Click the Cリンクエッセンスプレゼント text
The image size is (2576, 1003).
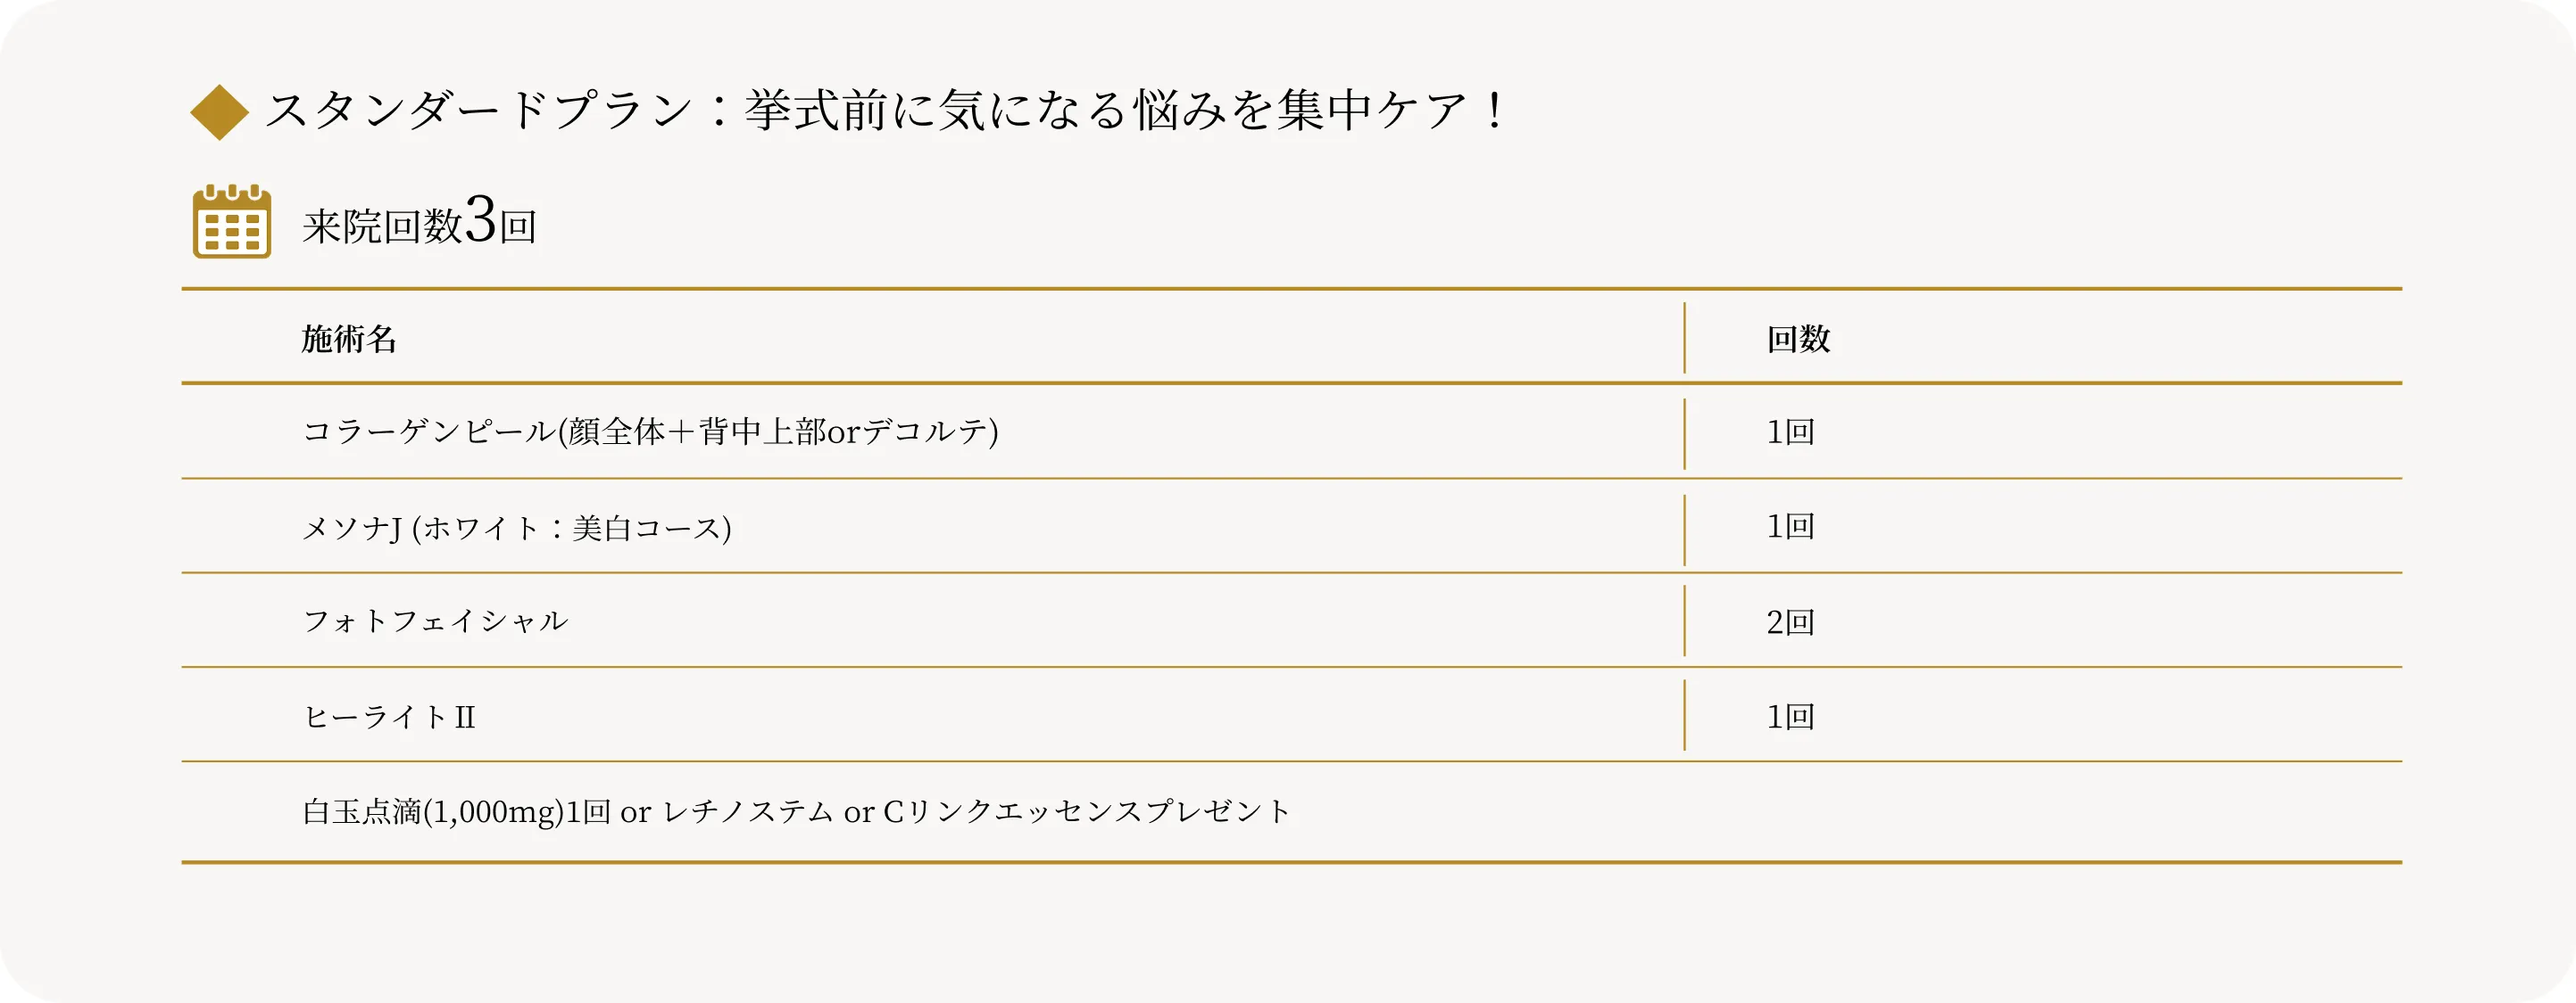(1086, 811)
